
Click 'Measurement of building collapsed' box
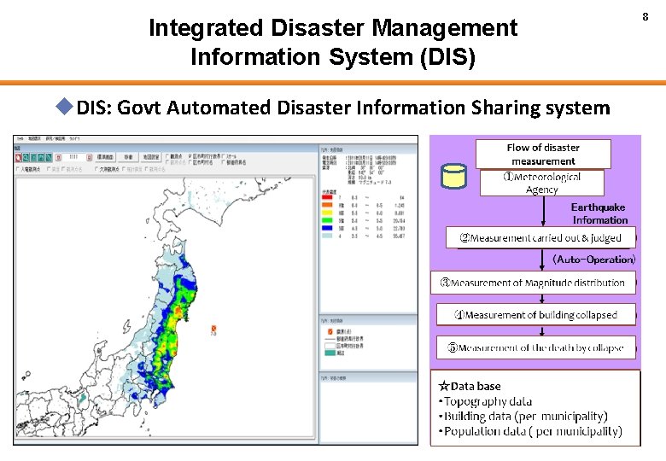pos(536,315)
